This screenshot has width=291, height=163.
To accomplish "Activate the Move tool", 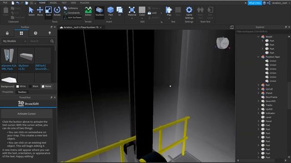I will [40, 11].
